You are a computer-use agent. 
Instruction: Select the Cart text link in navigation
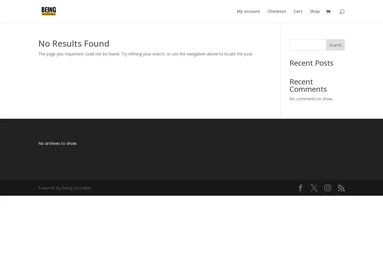(x=298, y=11)
